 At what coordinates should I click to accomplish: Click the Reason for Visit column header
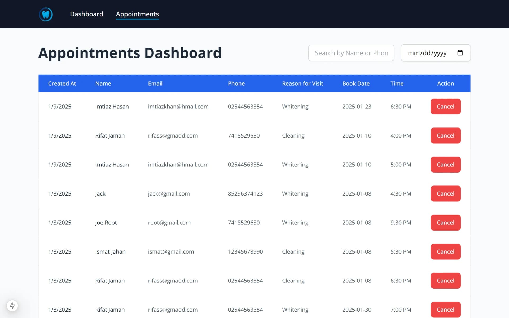click(302, 83)
